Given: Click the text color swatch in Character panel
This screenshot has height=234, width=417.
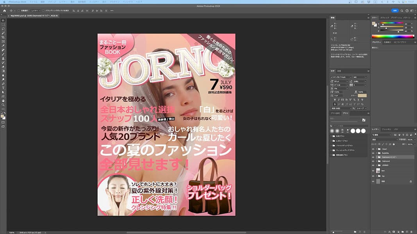Looking at the screenshot, I should (362, 95).
